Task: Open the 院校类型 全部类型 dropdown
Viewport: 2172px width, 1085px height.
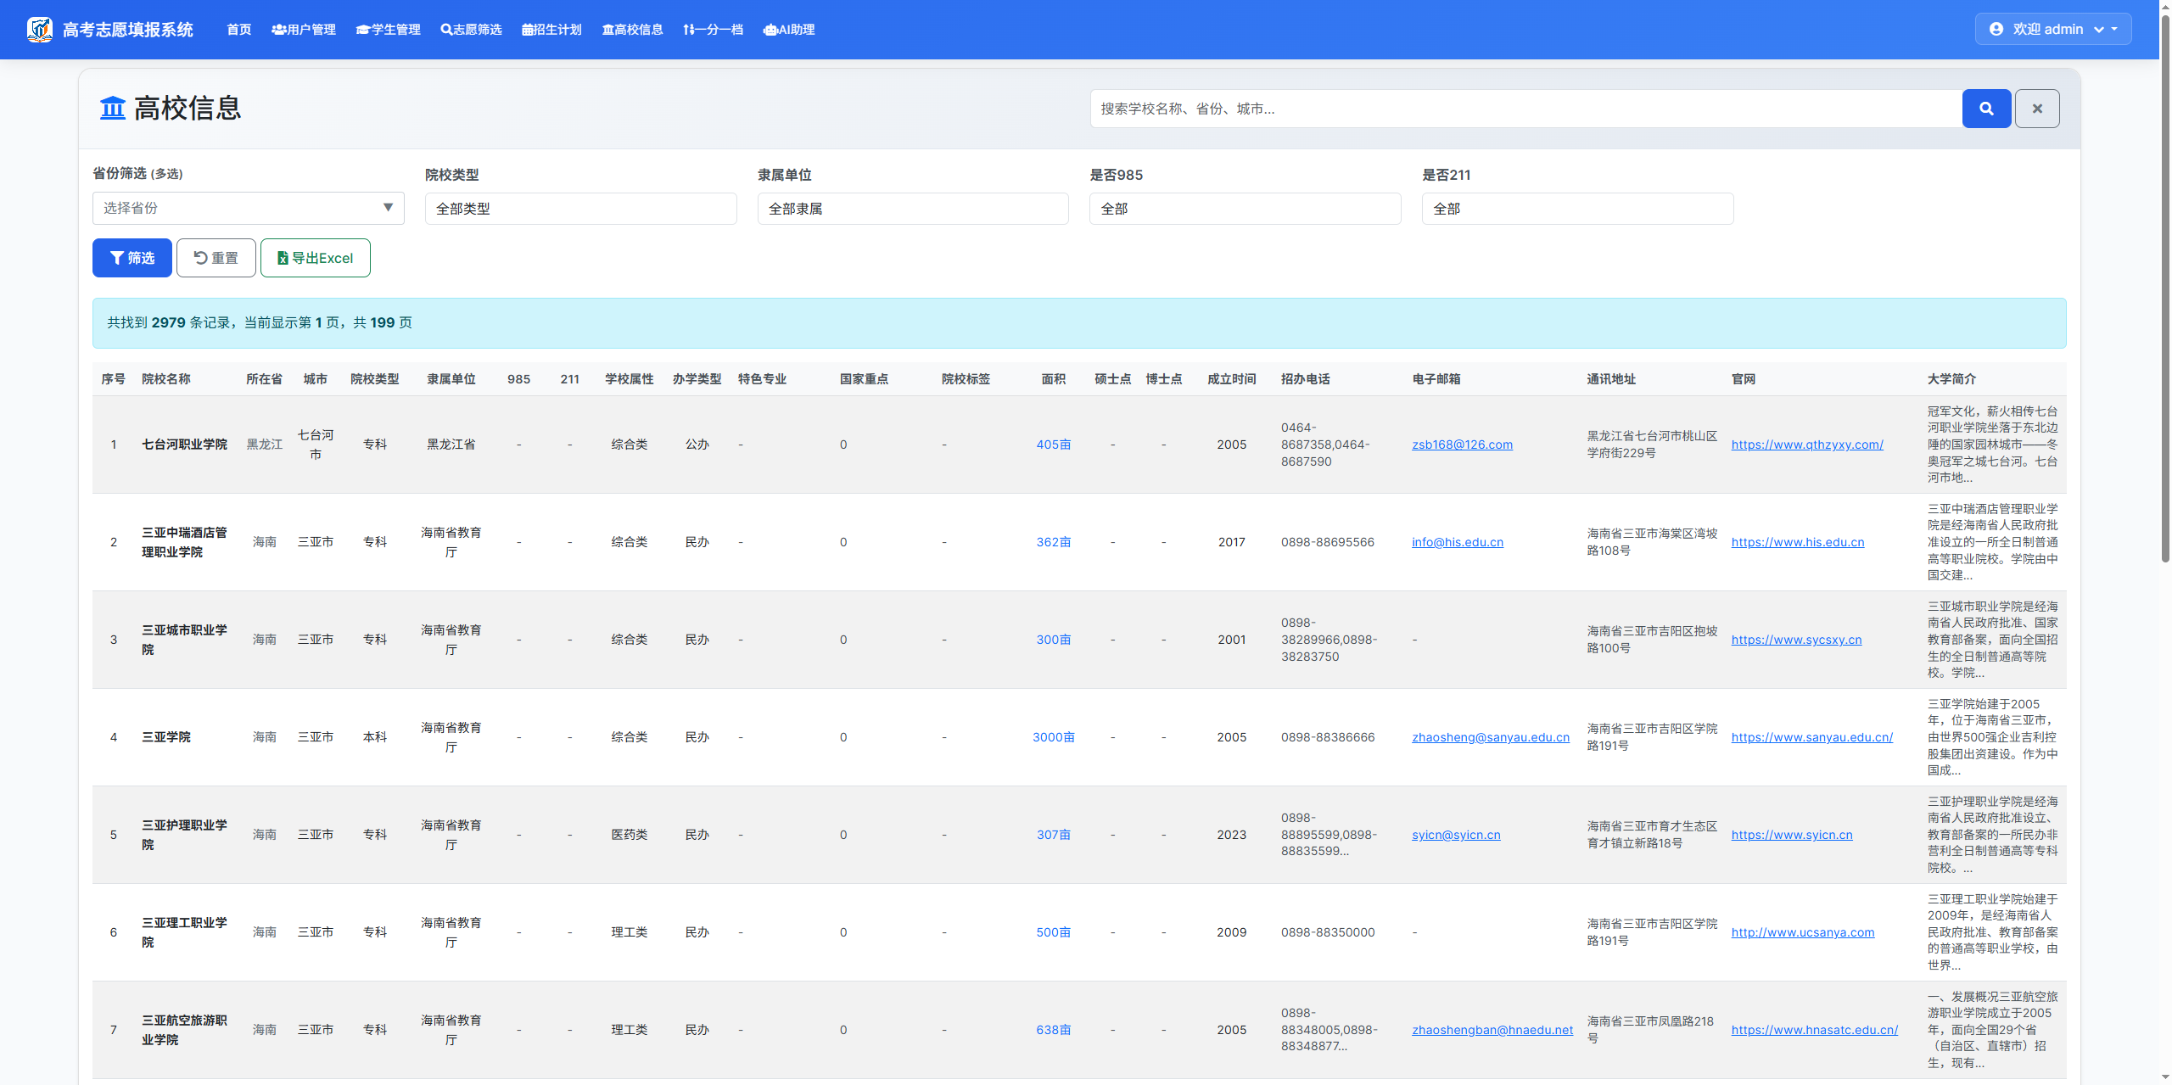Action: (580, 209)
